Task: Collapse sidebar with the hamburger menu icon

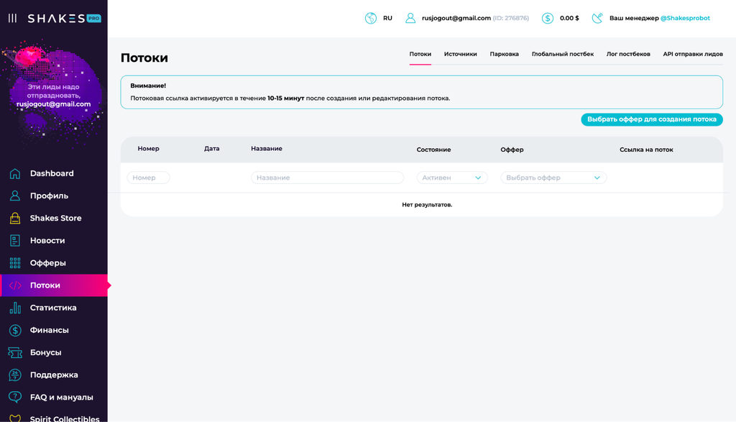Action: pos(13,18)
